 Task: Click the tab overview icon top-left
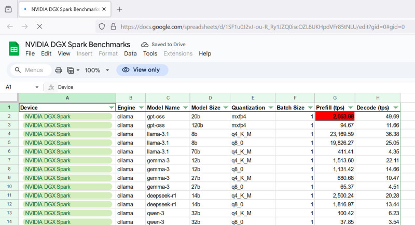(x=8, y=9)
